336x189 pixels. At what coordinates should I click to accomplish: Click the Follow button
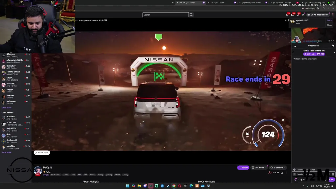pyautogui.click(x=243, y=167)
